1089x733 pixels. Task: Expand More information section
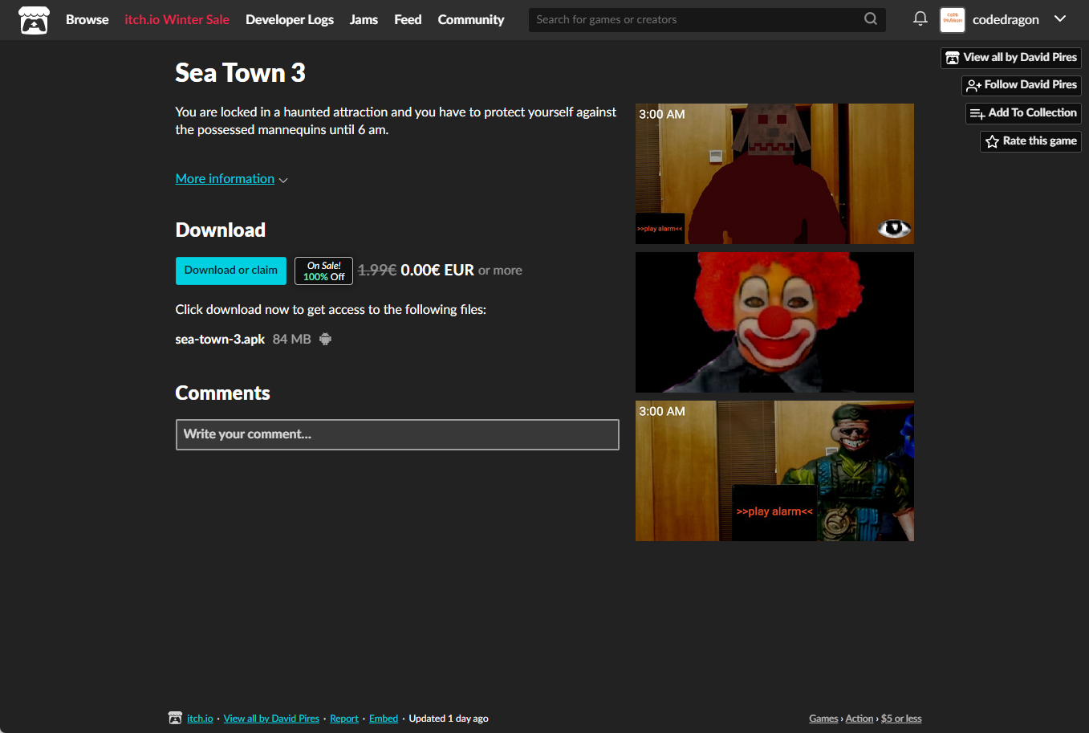click(x=231, y=178)
